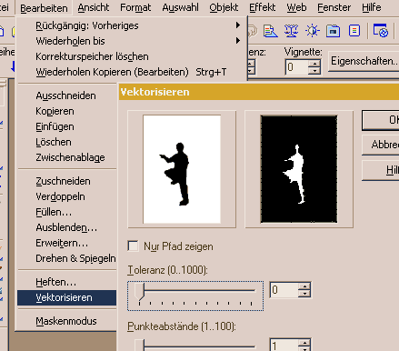The image size is (399, 351).
Task: Confirm Vektorisieren dialog with OK
Action: click(381, 120)
